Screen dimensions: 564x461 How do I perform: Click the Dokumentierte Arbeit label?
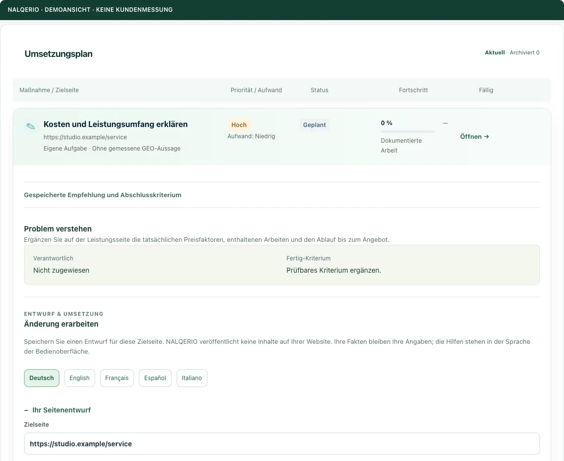[x=401, y=146]
